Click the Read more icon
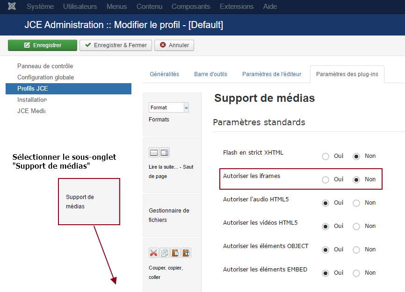Image resolution: width=405 pixels, height=292 pixels. click(154, 152)
